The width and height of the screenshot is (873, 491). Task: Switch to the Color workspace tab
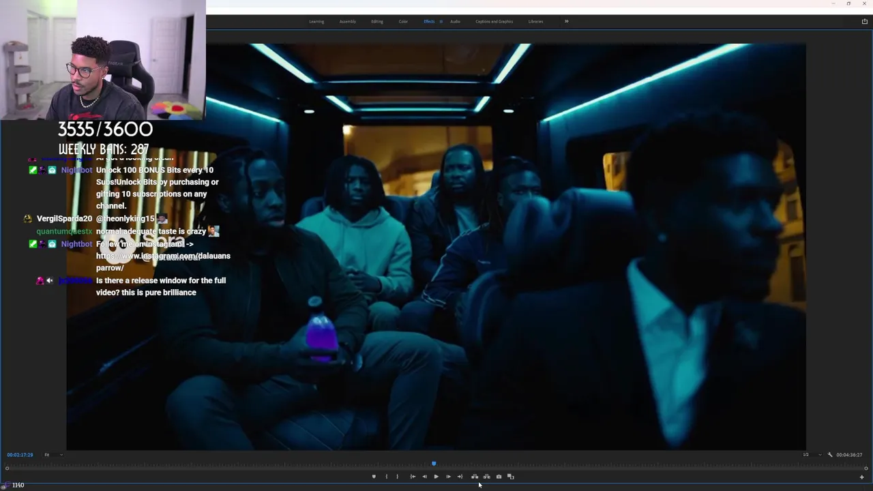[403, 22]
